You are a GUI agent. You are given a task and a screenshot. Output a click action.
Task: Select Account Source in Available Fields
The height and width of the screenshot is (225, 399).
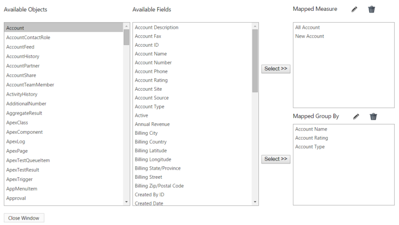pyautogui.click(x=151, y=98)
